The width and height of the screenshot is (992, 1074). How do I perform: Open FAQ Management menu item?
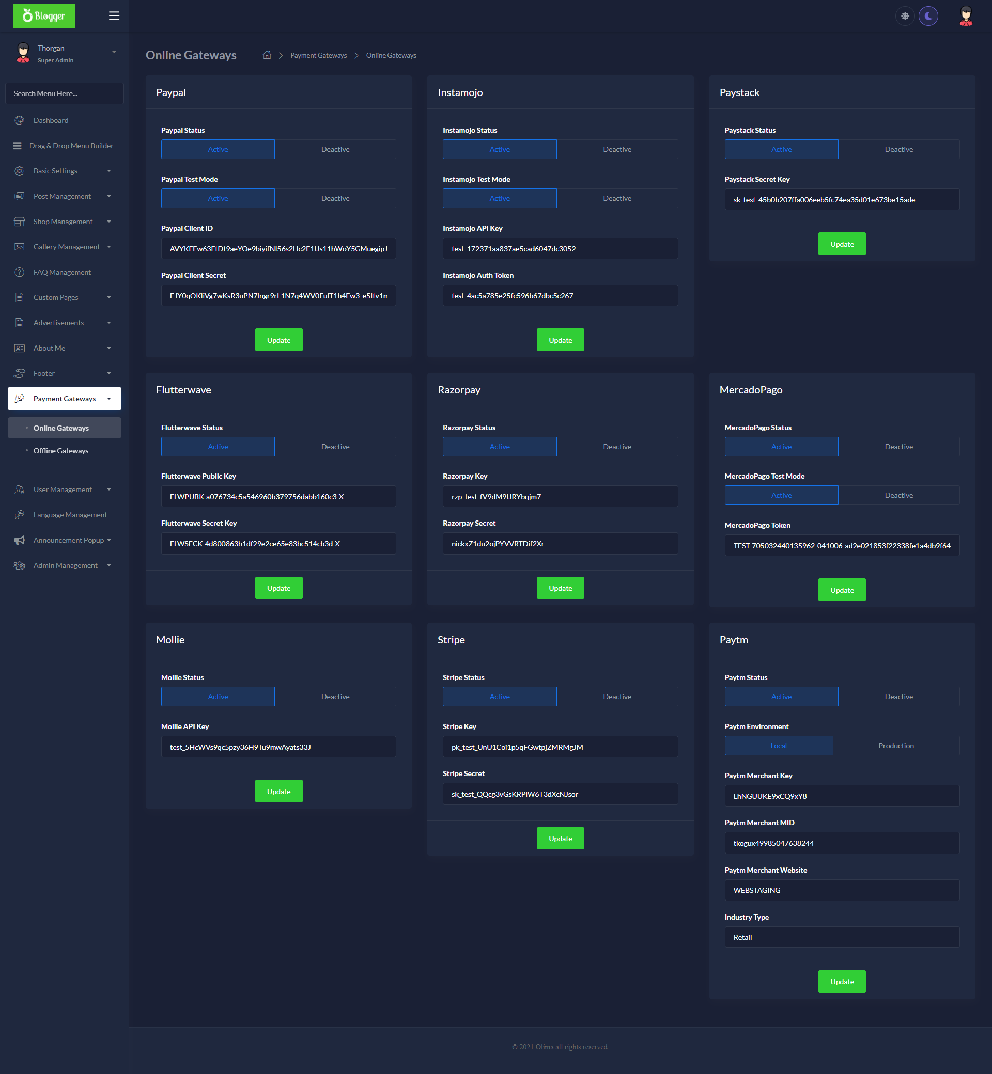point(61,272)
